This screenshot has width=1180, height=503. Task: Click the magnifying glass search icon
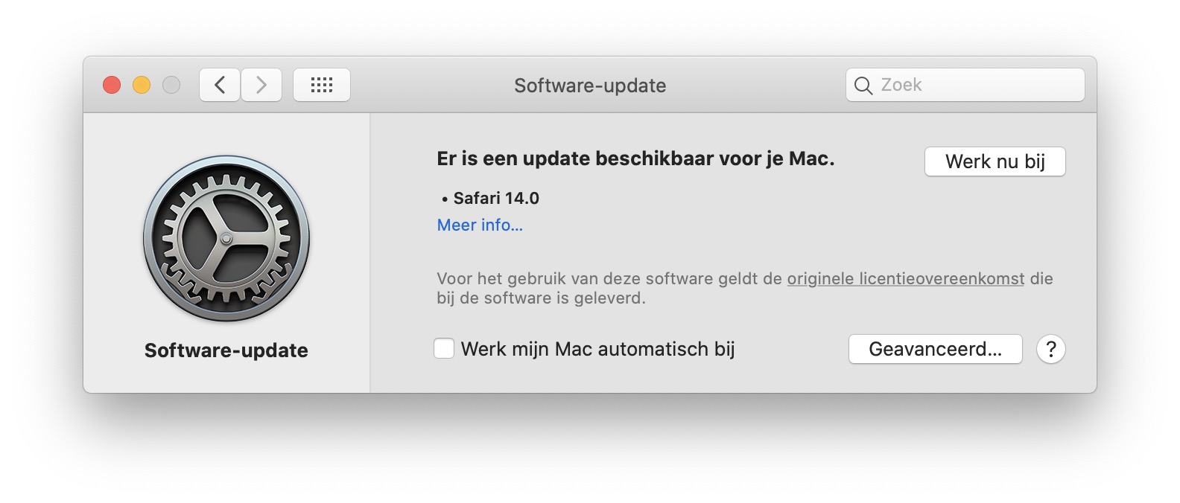(x=863, y=86)
